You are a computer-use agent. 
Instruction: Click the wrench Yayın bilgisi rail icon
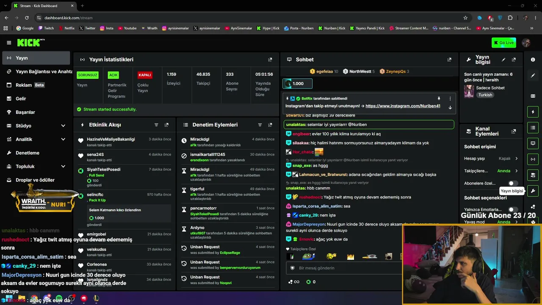pyautogui.click(x=533, y=191)
